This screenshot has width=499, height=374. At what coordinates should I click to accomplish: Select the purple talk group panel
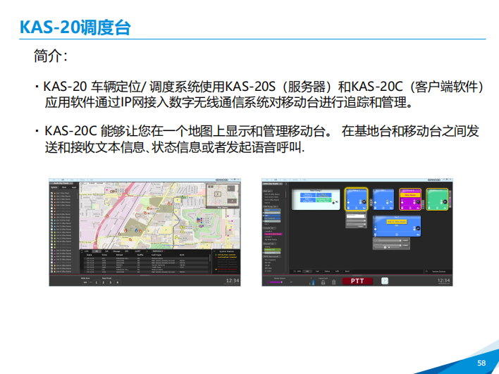(x=409, y=200)
